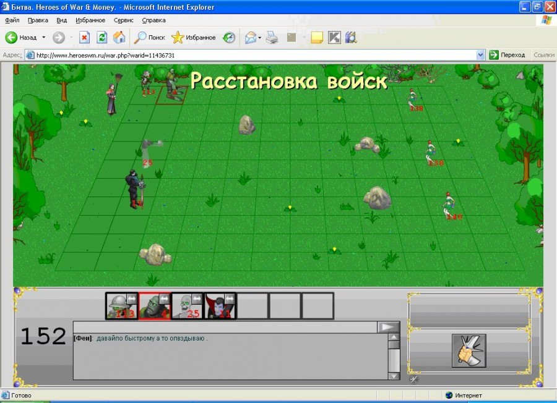Focus the chat message input field

(225, 327)
